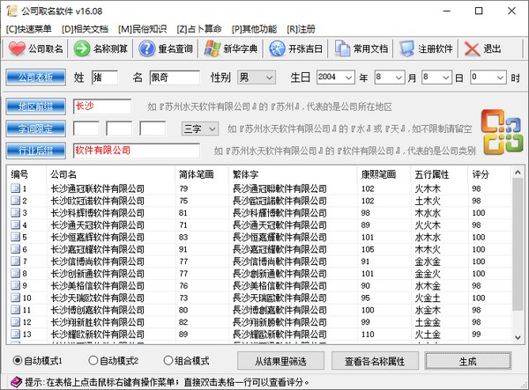Screen dimensions: 529x390
Task: Click the 名称测算 green arrow icon
Action: coord(82,48)
